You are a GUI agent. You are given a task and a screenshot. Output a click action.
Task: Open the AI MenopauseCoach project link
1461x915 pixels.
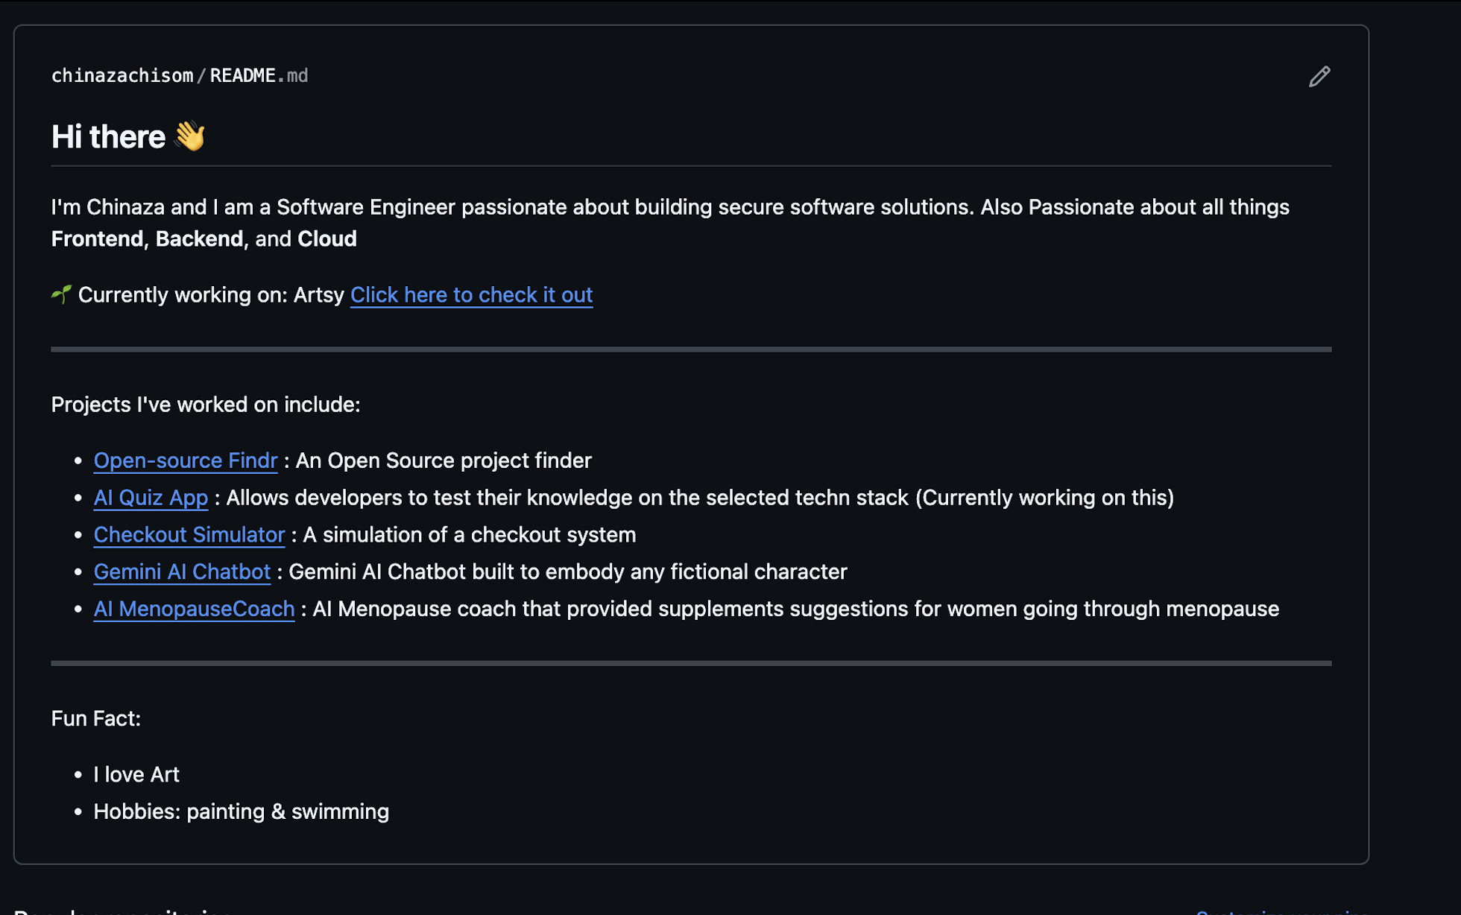pyautogui.click(x=193, y=609)
